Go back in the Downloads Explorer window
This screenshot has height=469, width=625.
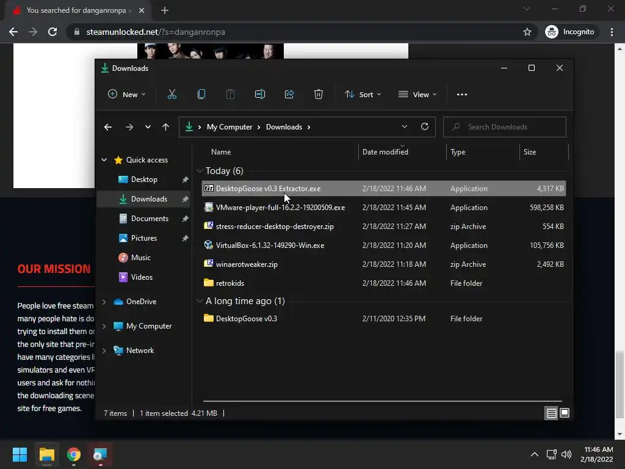[108, 127]
